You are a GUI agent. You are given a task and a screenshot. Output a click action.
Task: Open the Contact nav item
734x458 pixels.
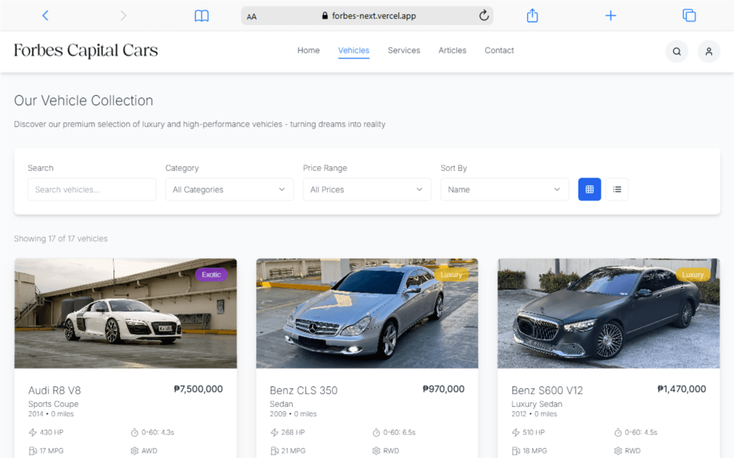point(499,50)
